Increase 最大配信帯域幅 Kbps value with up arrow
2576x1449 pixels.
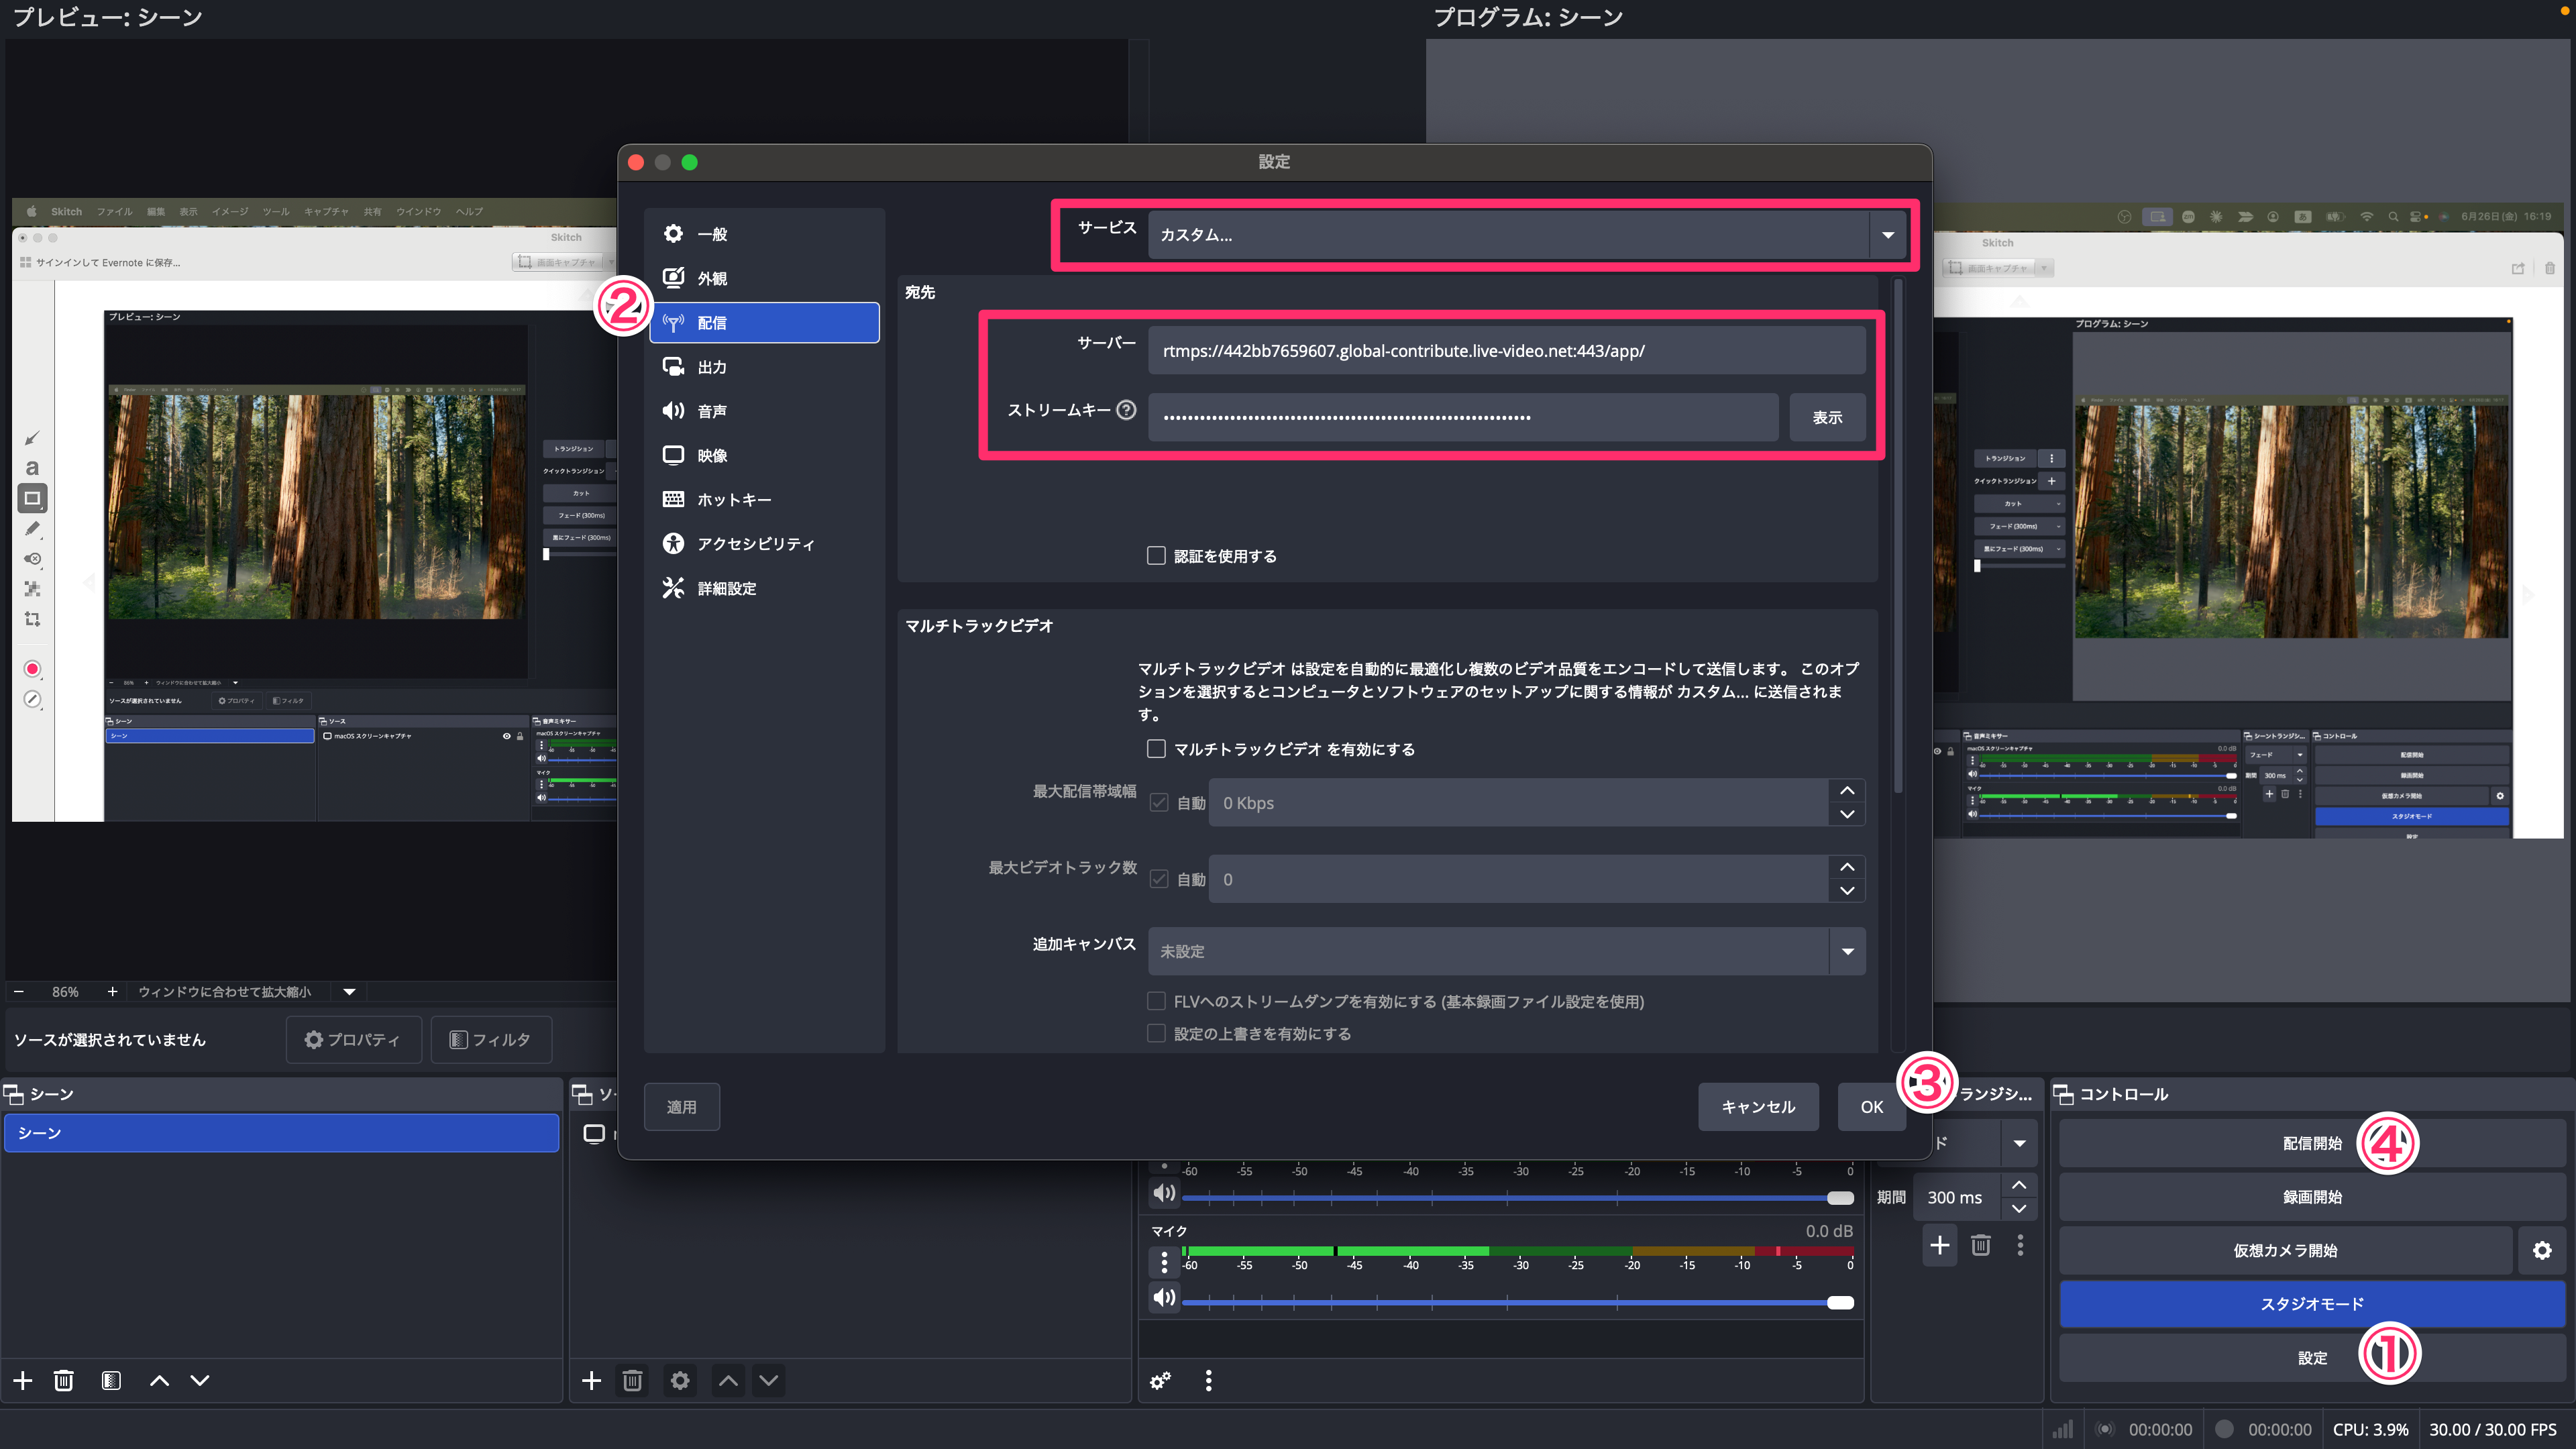click(1846, 790)
